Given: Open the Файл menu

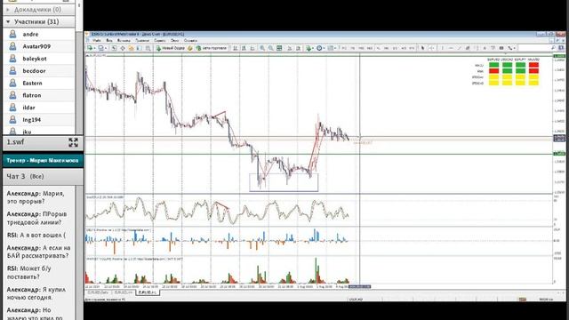Looking at the screenshot, I should point(97,41).
